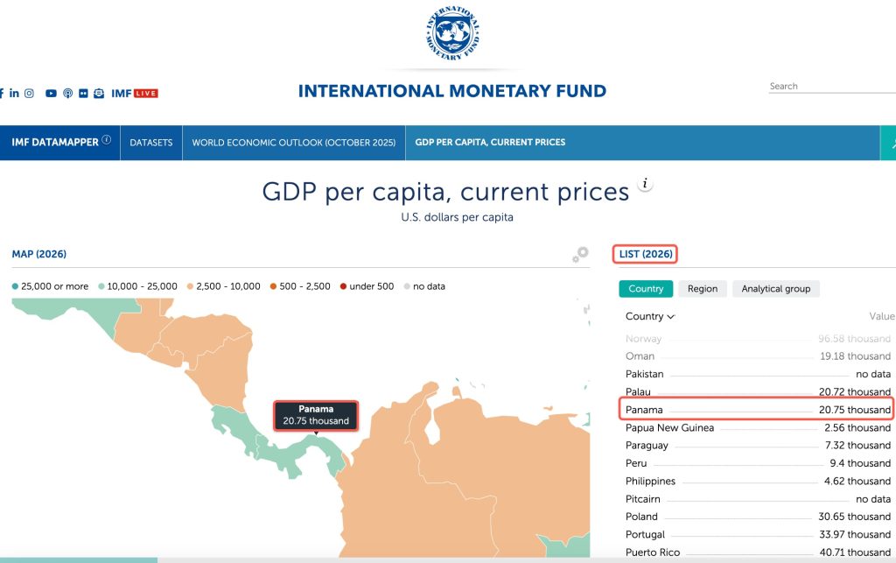Screen dimensions: 896x563
Task: Click the newsletter envelope icon
Action: (x=99, y=93)
